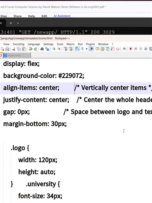Viewport: 152px width, 203px height.
Task: Click the line 'display: flex;'
Action: [x=21, y=64]
